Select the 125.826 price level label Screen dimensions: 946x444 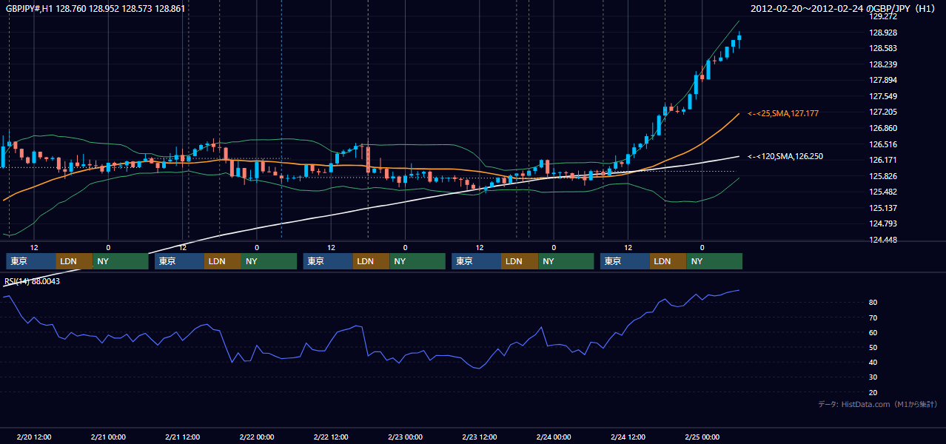pyautogui.click(x=884, y=176)
